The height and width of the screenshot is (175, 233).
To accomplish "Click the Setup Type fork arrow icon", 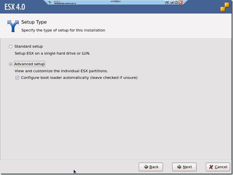I will point(13,26).
